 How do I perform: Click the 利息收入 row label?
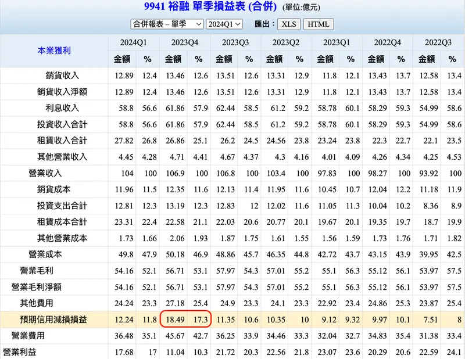pyautogui.click(x=62, y=108)
